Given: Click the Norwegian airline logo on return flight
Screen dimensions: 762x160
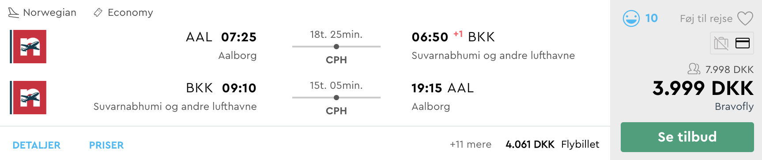Looking at the screenshot, I should point(28,98).
